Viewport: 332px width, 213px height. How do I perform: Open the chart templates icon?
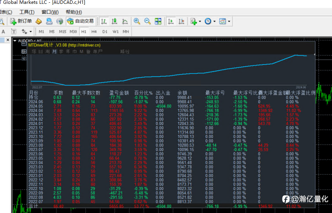(x=222, y=21)
